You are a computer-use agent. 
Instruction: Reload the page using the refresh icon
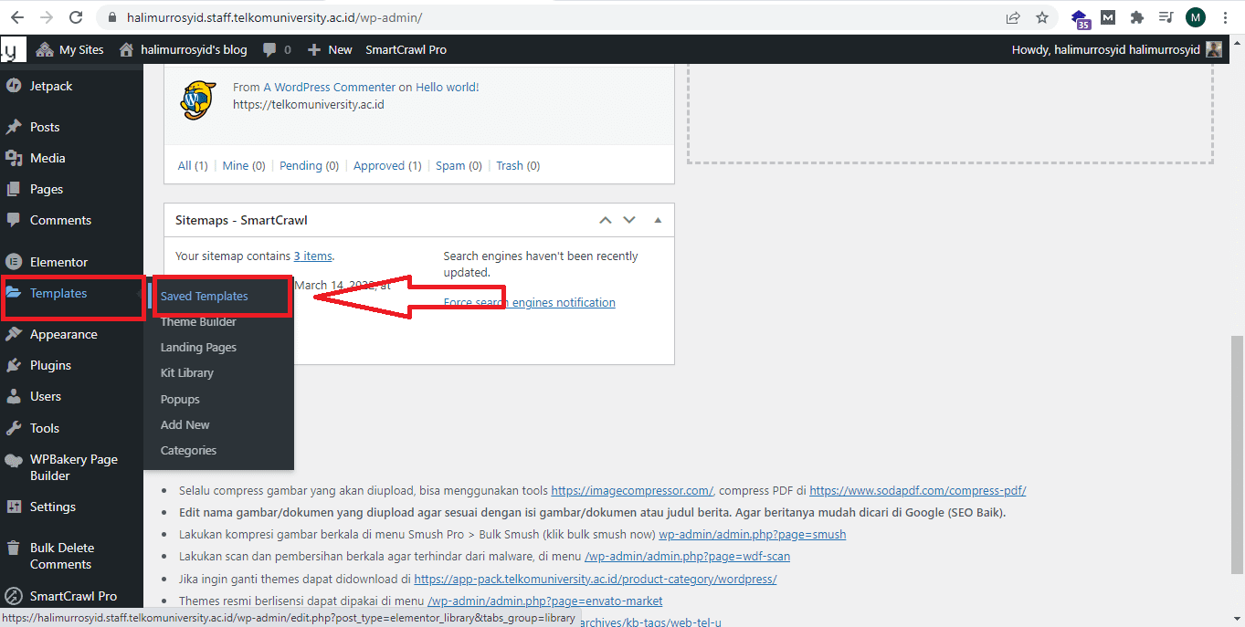(77, 17)
